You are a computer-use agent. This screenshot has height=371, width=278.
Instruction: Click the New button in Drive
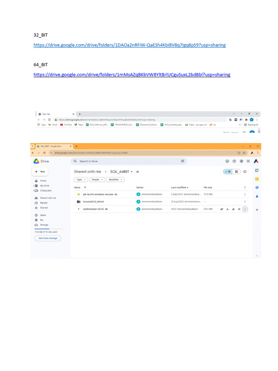(x=40, y=171)
